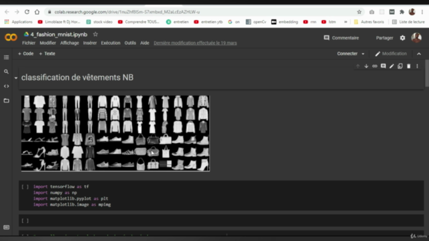The width and height of the screenshot is (429, 241).
Task: Open the embedding bookmark
Action: point(284,22)
